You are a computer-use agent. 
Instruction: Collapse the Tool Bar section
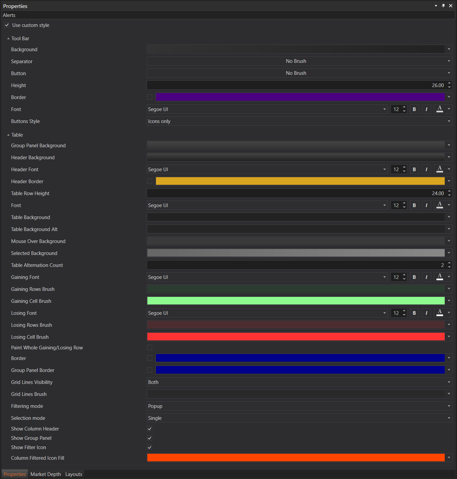click(8, 39)
